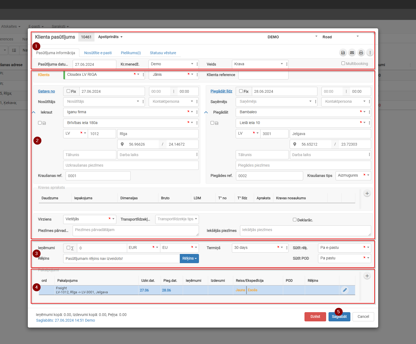
Task: Click the Kraušanas ref. field with 0001
Action: coord(98,176)
